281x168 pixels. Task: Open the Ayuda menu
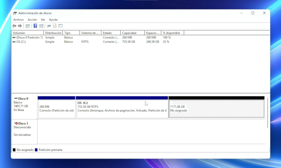(53, 19)
